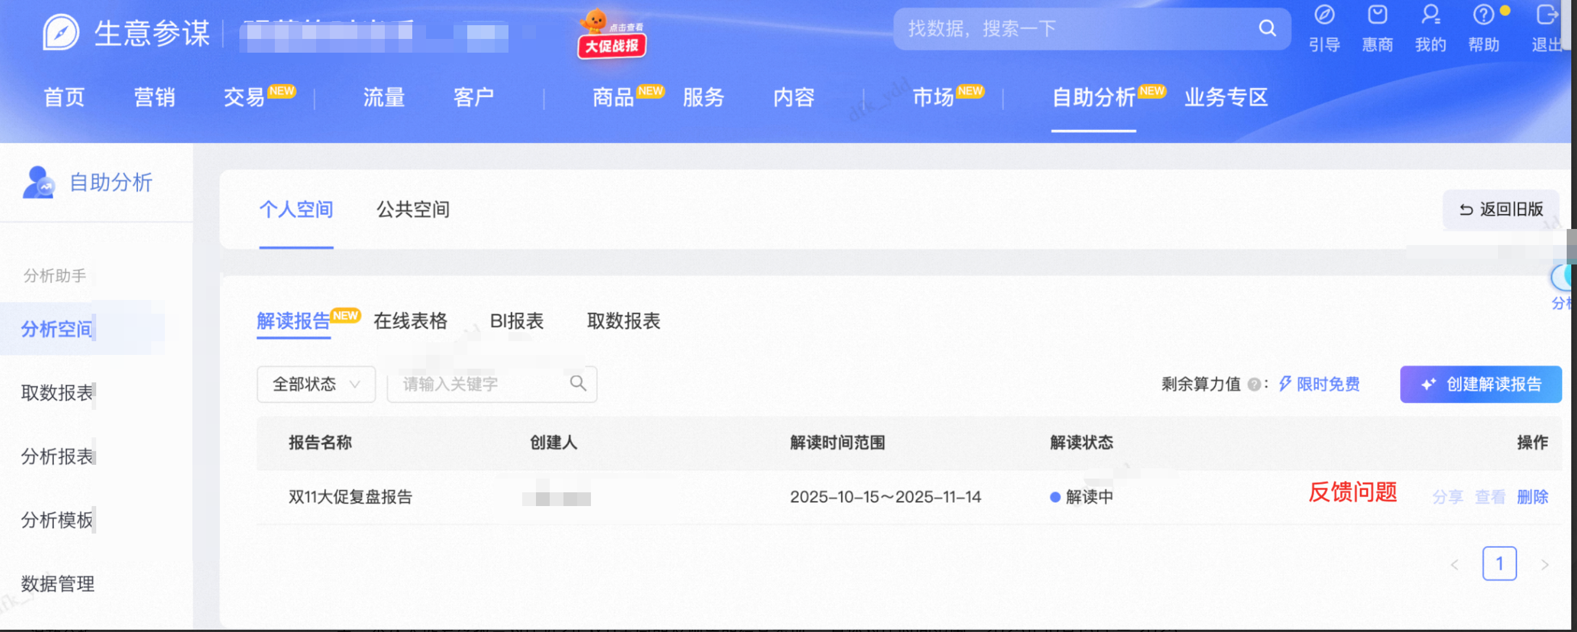Viewport: 1577px width, 632px height.
Task: Open the 业务专区 navigation tab
Action: pos(1225,97)
